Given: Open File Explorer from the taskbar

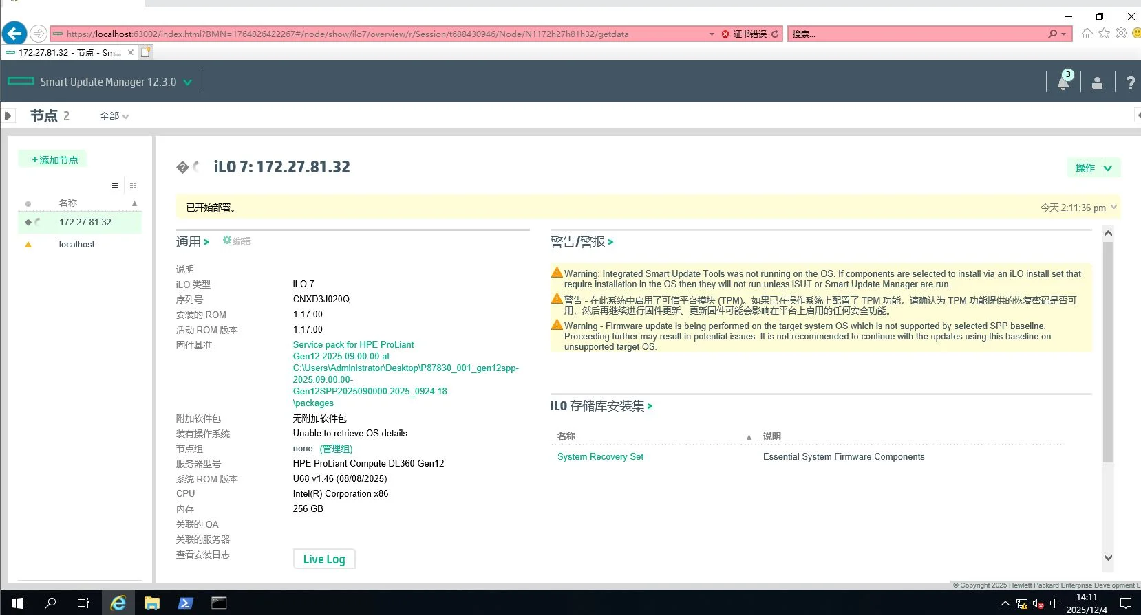Looking at the screenshot, I should tap(152, 603).
